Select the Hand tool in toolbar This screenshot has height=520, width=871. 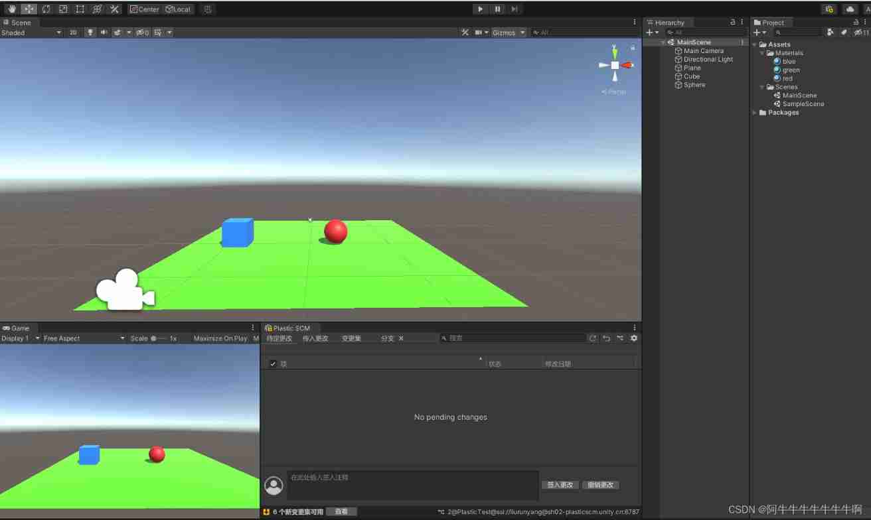11,9
